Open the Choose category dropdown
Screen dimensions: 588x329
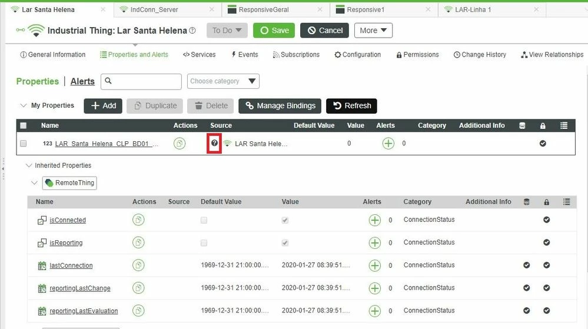tap(223, 81)
